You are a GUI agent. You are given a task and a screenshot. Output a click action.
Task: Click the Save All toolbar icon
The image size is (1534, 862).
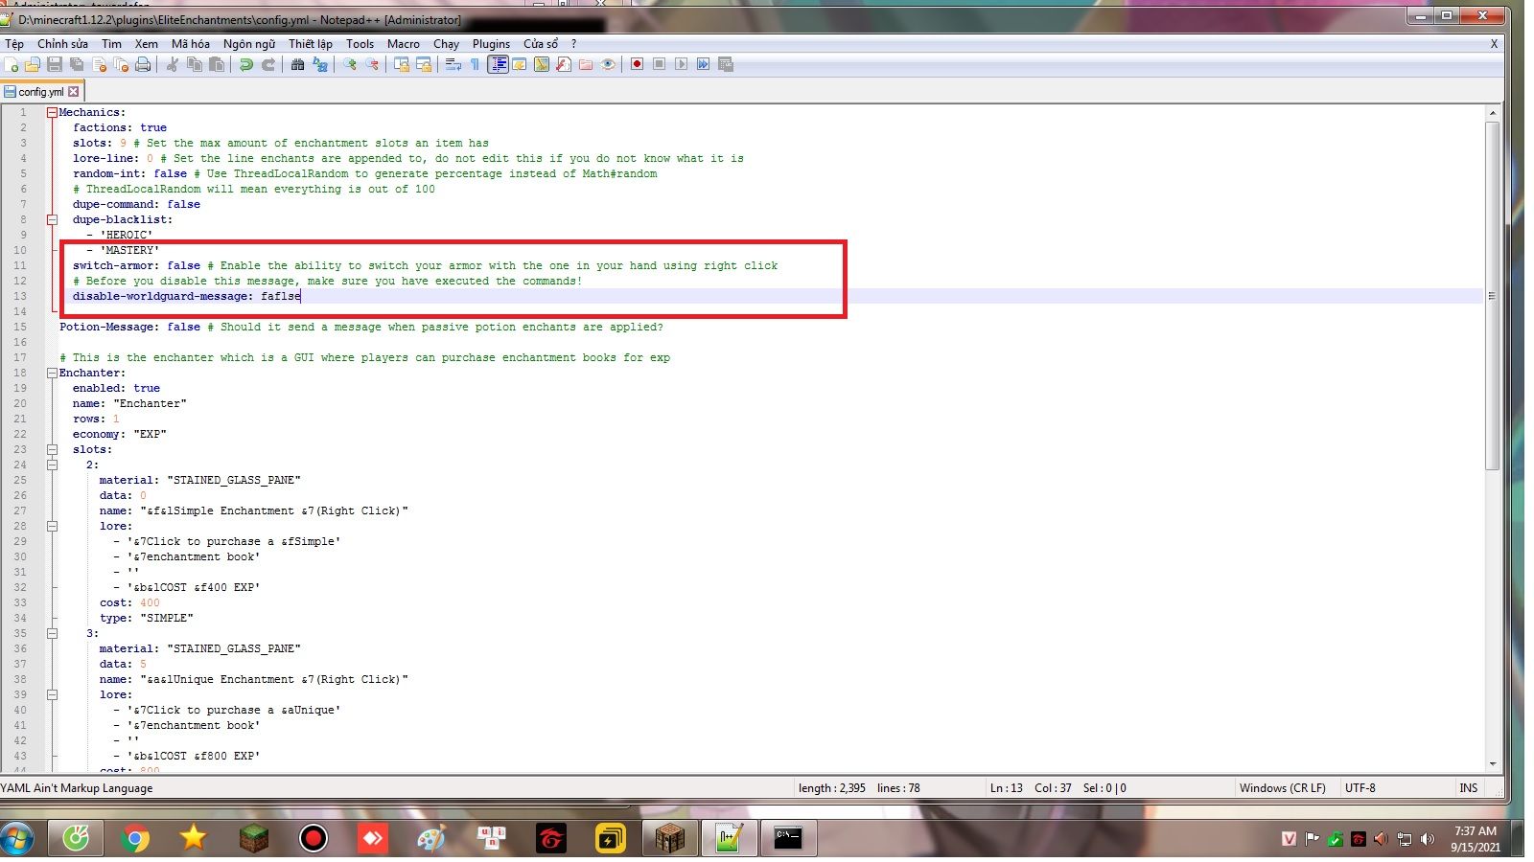click(x=77, y=64)
